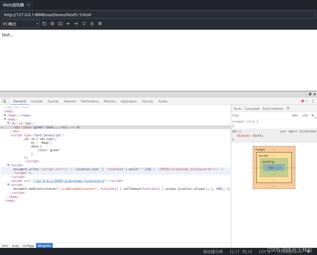Click the URL address bar
Viewport: 317px width, 255px height.
(158, 15)
